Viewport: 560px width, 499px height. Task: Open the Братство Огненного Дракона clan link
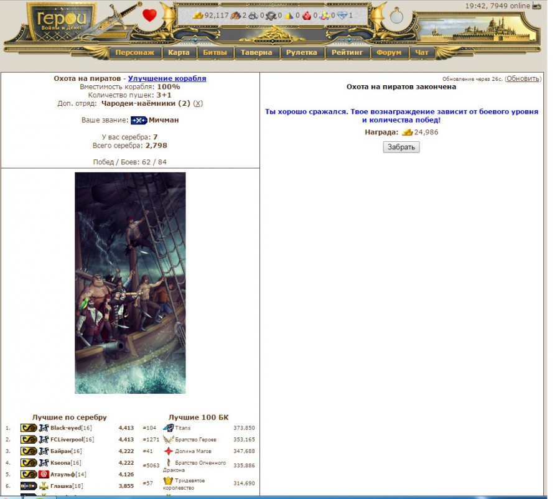point(195,466)
